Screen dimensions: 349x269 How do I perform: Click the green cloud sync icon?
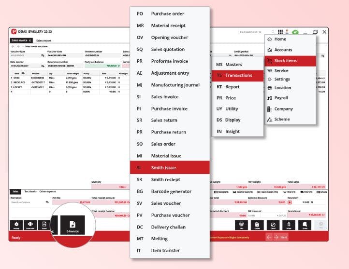tap(295, 32)
